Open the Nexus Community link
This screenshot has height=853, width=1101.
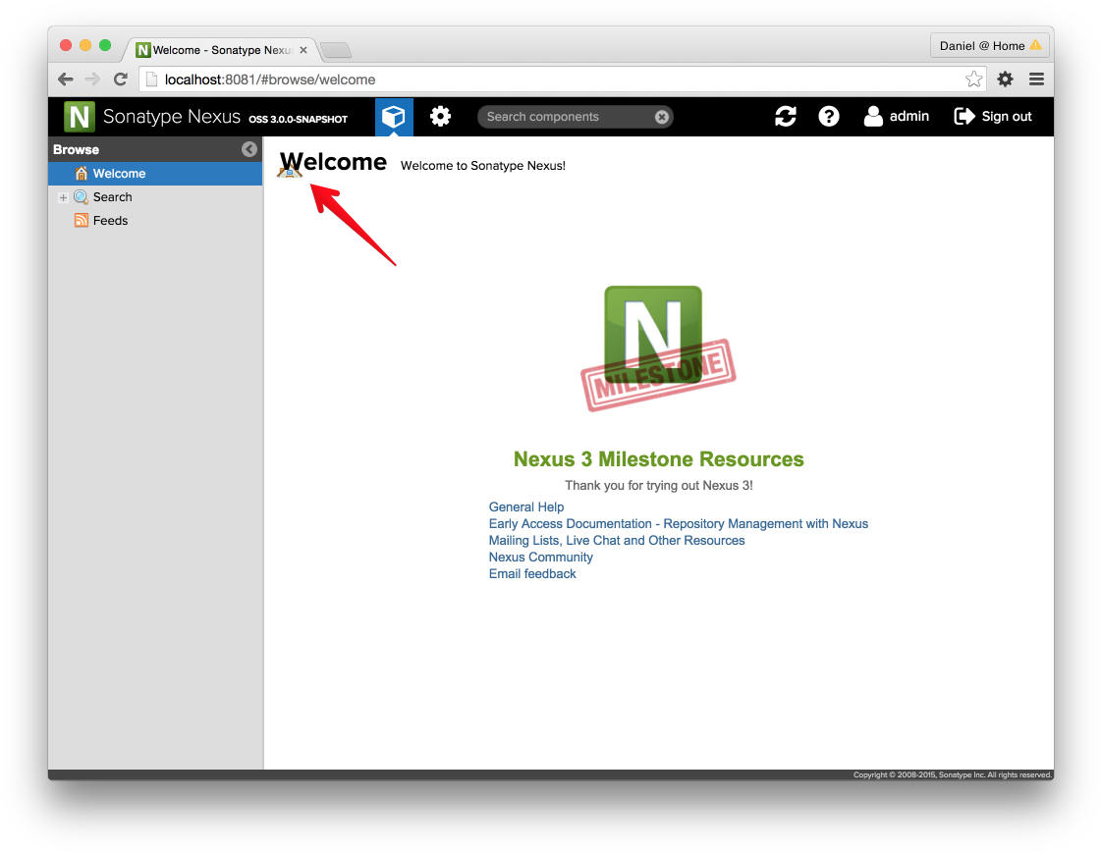click(x=541, y=558)
